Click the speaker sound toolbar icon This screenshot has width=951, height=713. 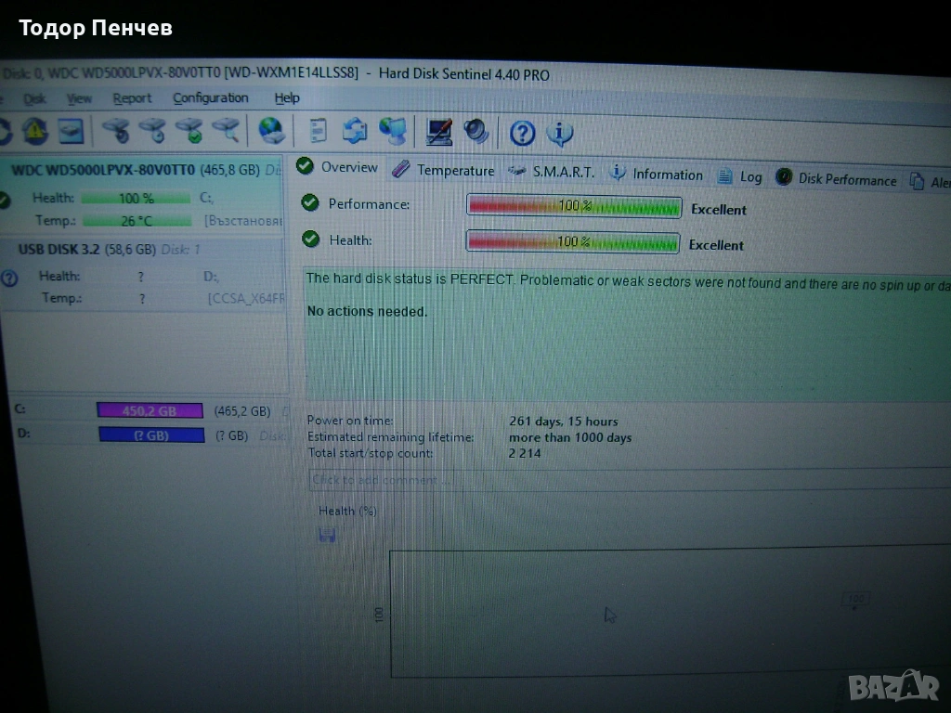coord(477,132)
